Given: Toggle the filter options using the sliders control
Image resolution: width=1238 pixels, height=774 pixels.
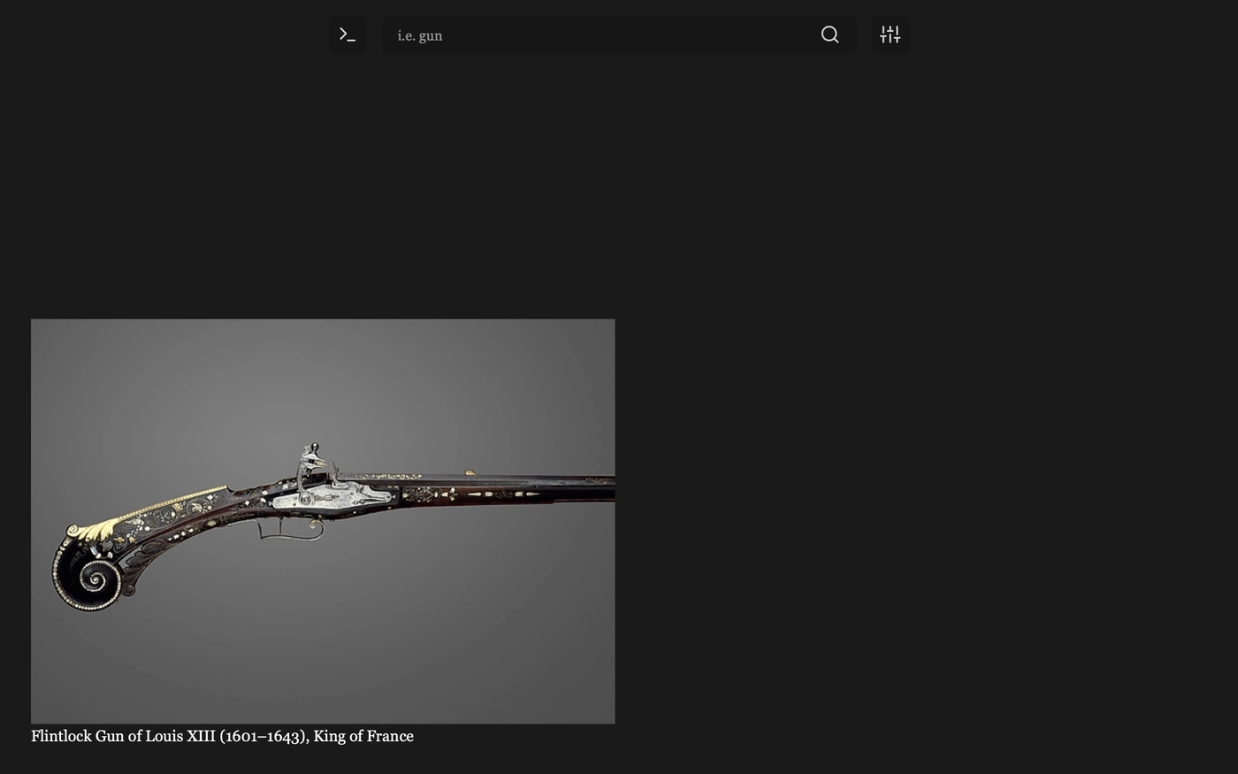Looking at the screenshot, I should point(890,34).
